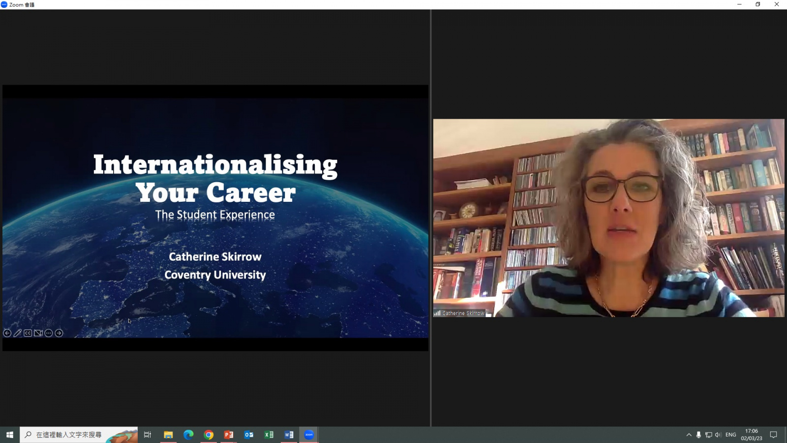Screen dimensions: 787x443
Task: Toggle the camera-off icon on the slide toolbar
Action: pyautogui.click(x=38, y=333)
